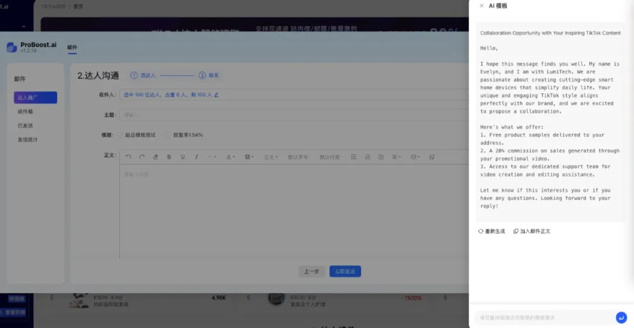Collapse the background sidebar with the up chevron

click(23, 26)
